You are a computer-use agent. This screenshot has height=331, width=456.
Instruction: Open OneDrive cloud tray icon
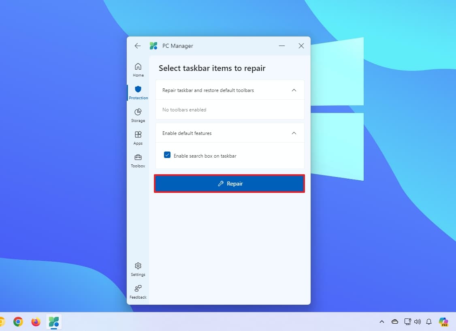point(395,322)
